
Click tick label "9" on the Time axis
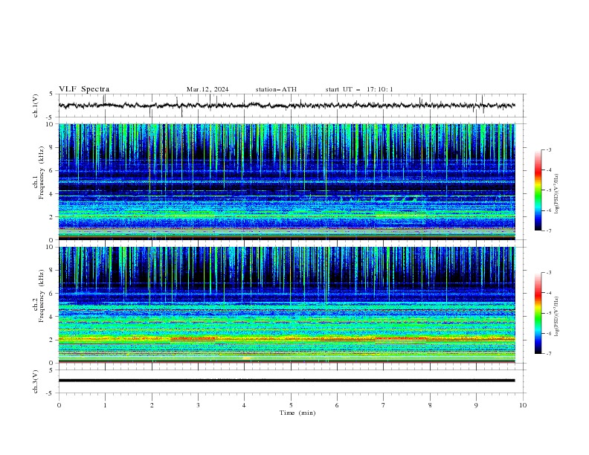476,405
